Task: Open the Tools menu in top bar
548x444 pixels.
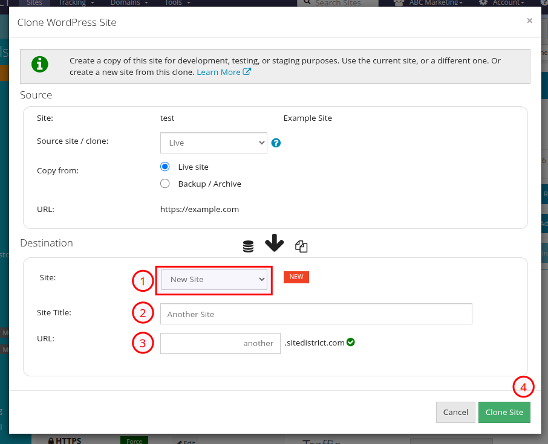Action: click(x=177, y=3)
